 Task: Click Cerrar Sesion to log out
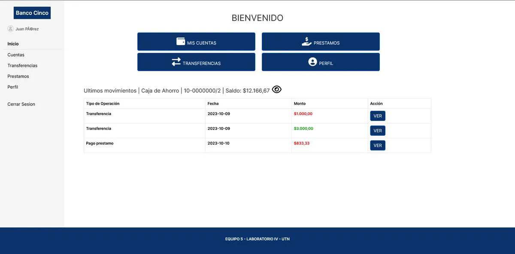(21, 104)
